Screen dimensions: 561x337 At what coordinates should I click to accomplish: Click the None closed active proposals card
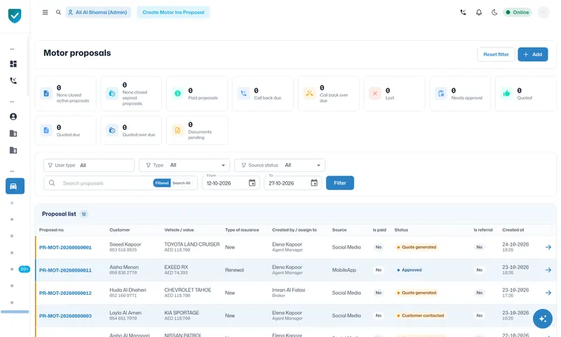(65, 93)
